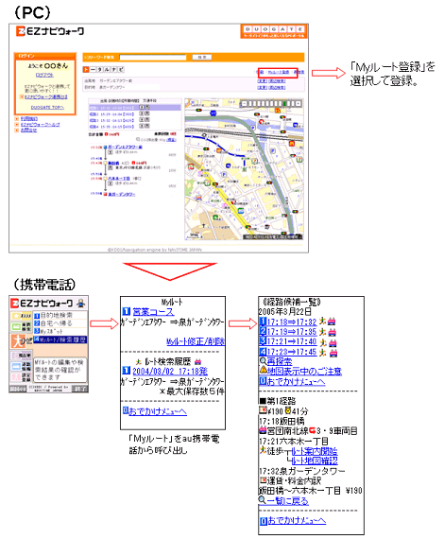Open EZナビウォーク連携とは link in login box
Image resolution: width=444 pixels, height=539 pixels.
point(45,97)
